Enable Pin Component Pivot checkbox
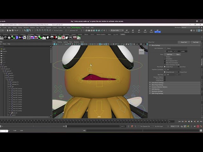The width and height of the screenshot is (203, 152). pyautogui.click(x=165, y=61)
